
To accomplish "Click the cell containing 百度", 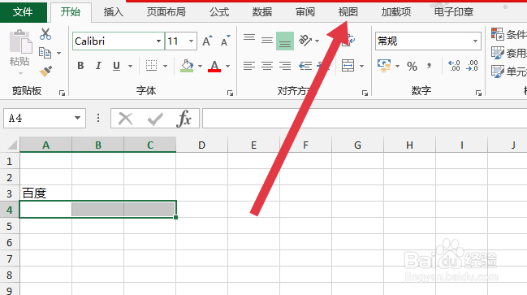I will click(x=45, y=193).
